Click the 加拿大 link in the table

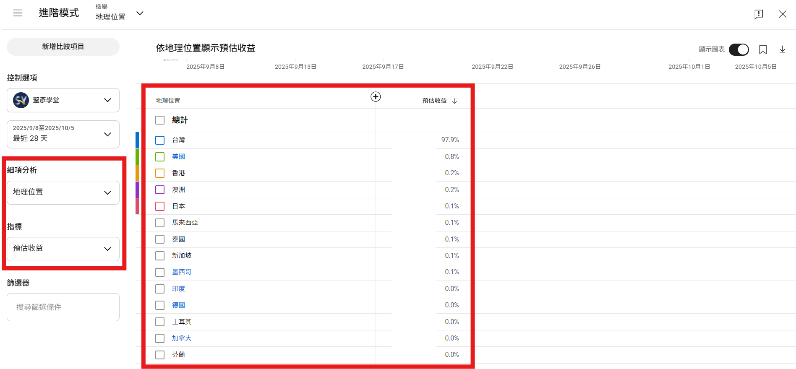tap(181, 338)
